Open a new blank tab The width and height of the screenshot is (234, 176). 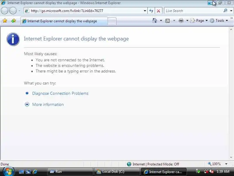pyautogui.click(x=112, y=21)
